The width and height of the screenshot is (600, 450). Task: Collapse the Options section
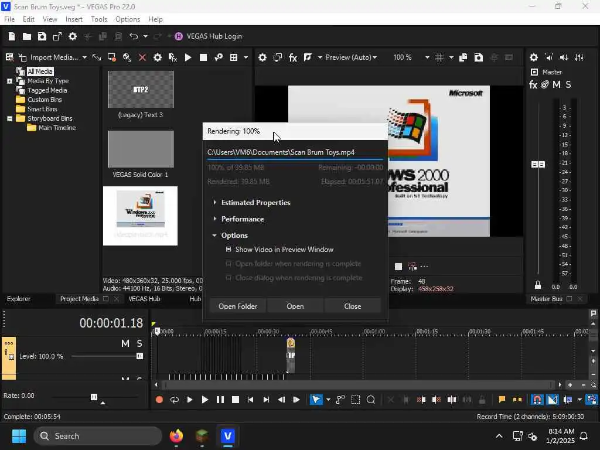coord(214,236)
